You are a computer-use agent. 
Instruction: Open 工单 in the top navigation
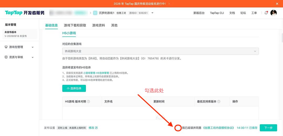pos(254,13)
